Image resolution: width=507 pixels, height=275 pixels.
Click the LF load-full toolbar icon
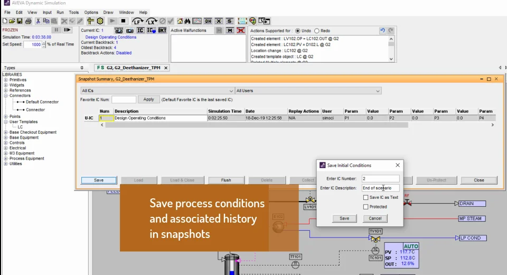click(137, 21)
